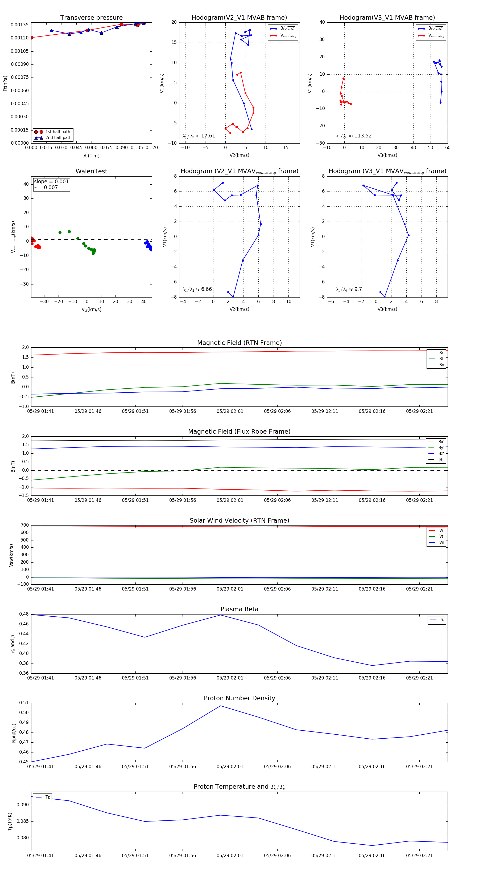Click the 'Vt' legend entry

tap(436, 536)
